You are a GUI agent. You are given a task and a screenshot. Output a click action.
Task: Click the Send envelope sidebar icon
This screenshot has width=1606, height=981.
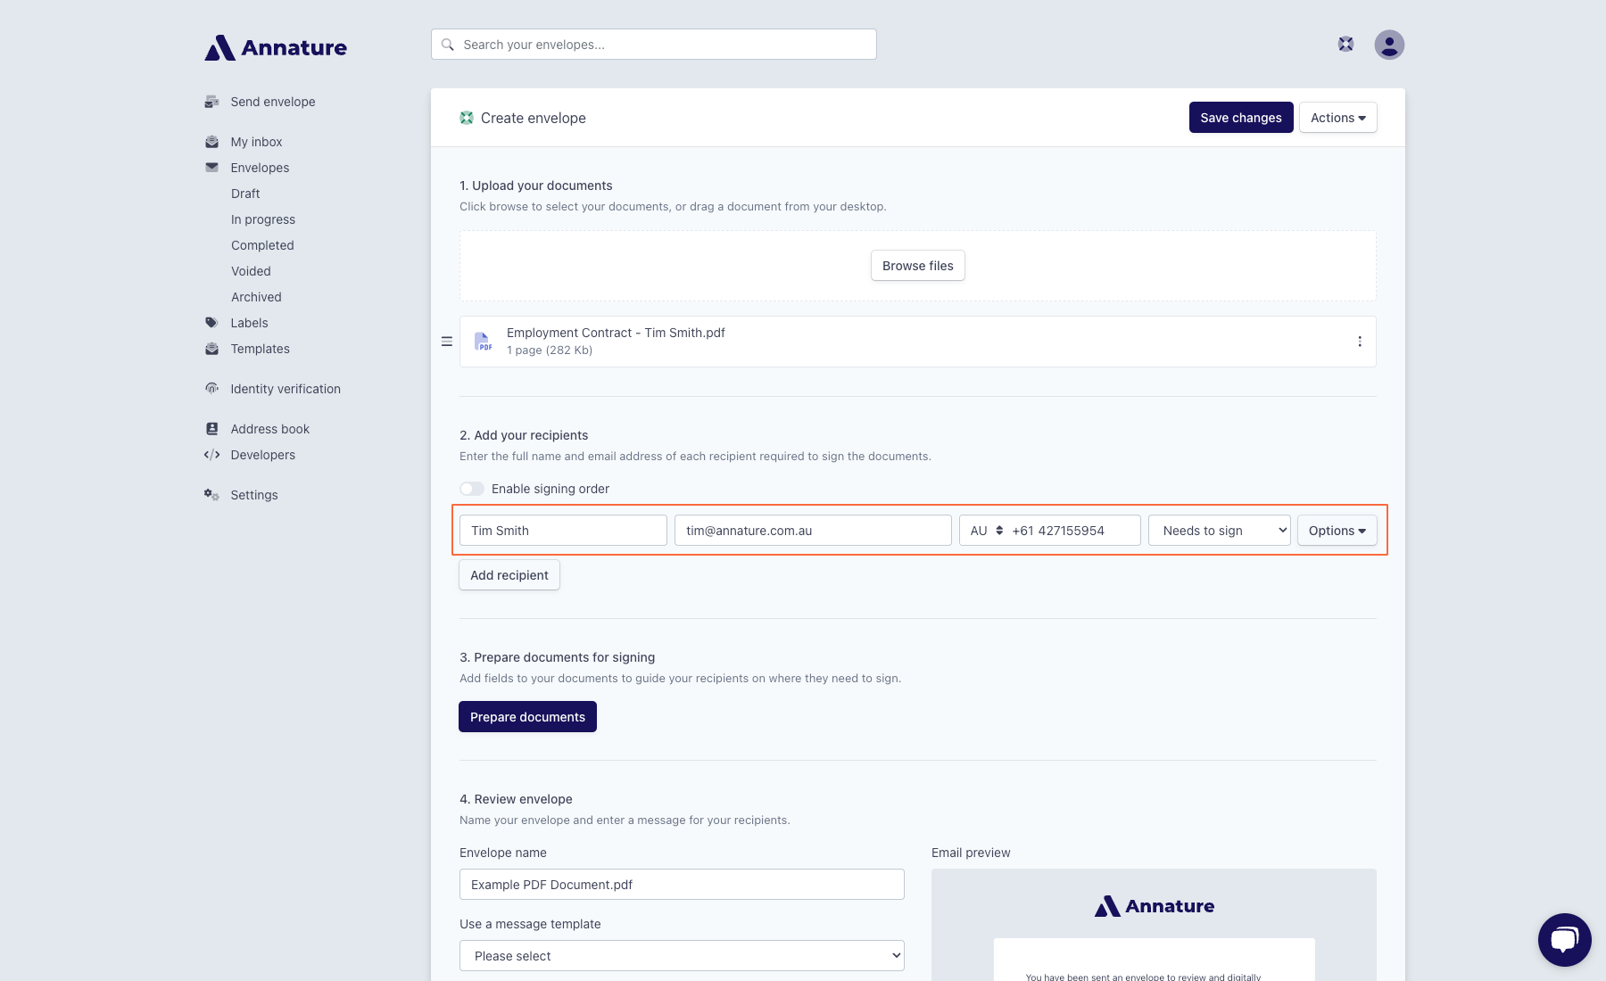211,102
